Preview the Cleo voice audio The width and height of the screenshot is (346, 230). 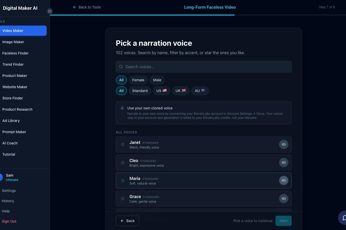point(283,163)
